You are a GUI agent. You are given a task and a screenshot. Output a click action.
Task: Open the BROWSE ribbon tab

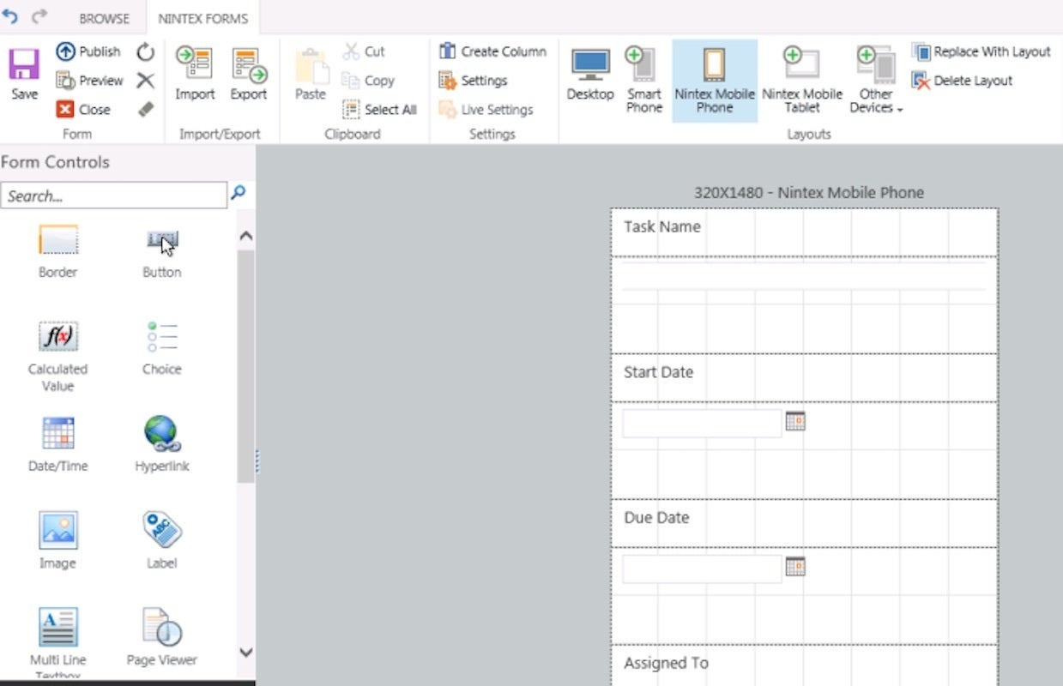click(x=105, y=18)
